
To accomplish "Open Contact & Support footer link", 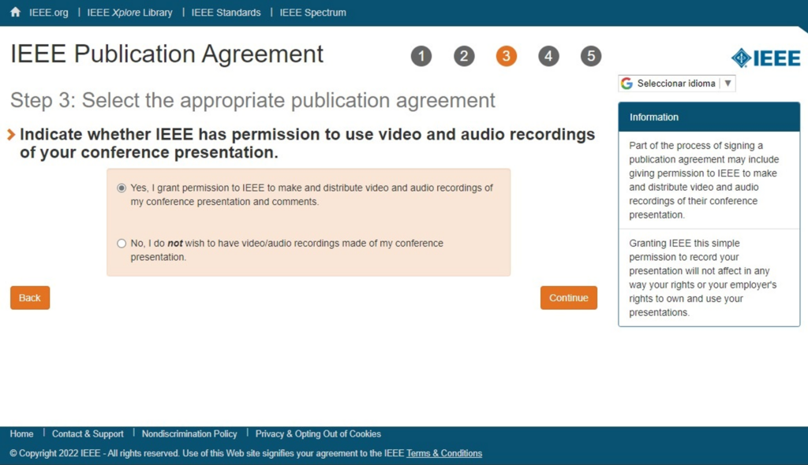I will click(x=88, y=433).
